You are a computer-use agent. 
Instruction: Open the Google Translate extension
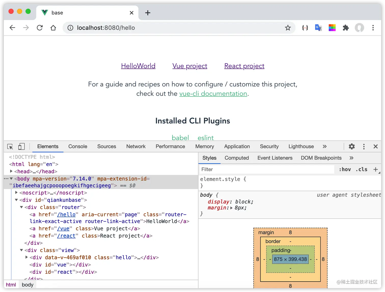(318, 28)
